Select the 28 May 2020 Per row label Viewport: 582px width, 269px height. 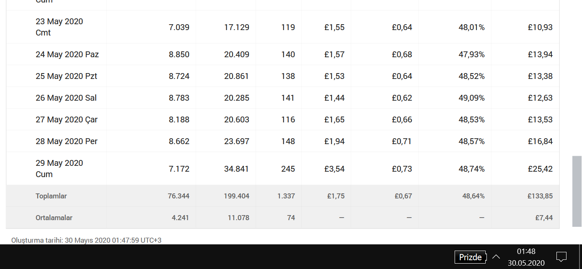tap(67, 141)
